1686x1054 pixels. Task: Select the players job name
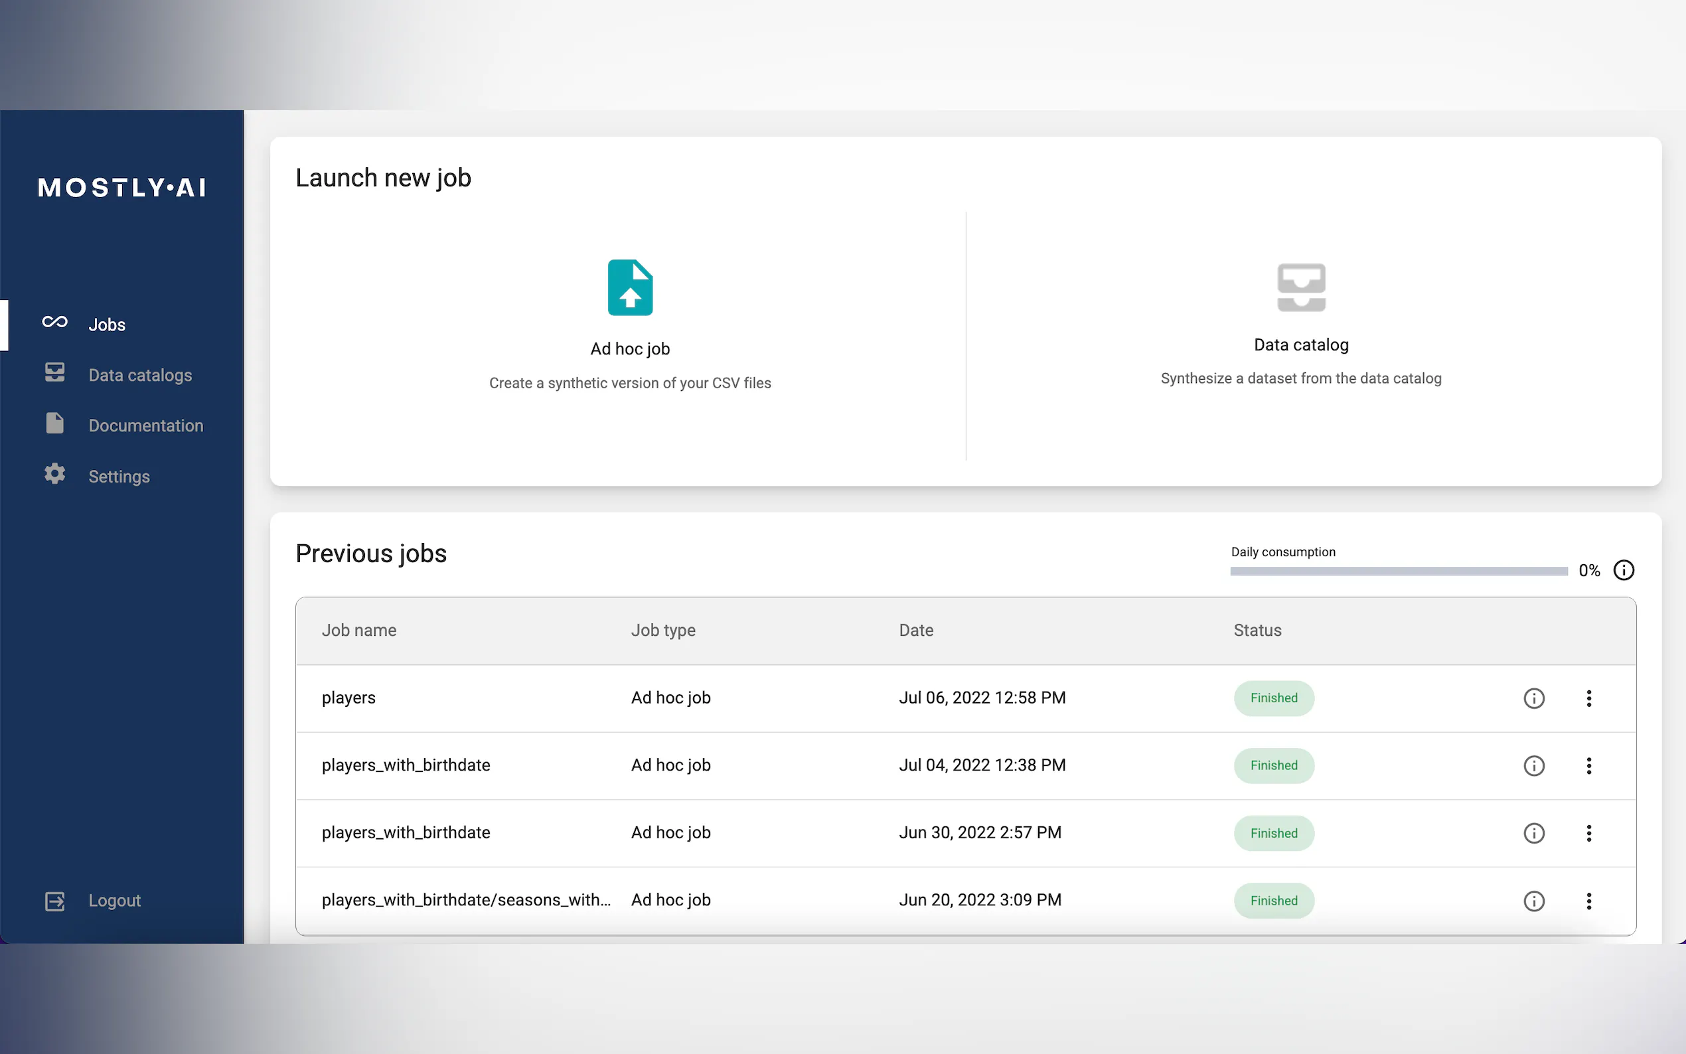(348, 698)
